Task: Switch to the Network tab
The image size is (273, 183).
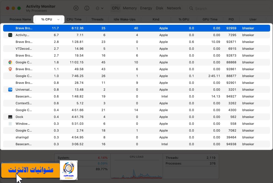Action: coord(174,8)
